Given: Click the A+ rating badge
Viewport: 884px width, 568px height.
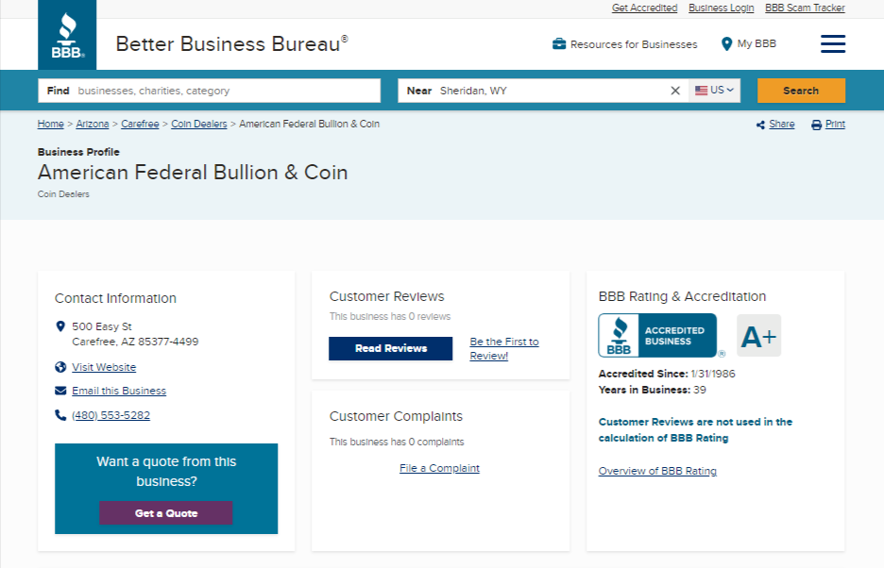Looking at the screenshot, I should coord(758,336).
